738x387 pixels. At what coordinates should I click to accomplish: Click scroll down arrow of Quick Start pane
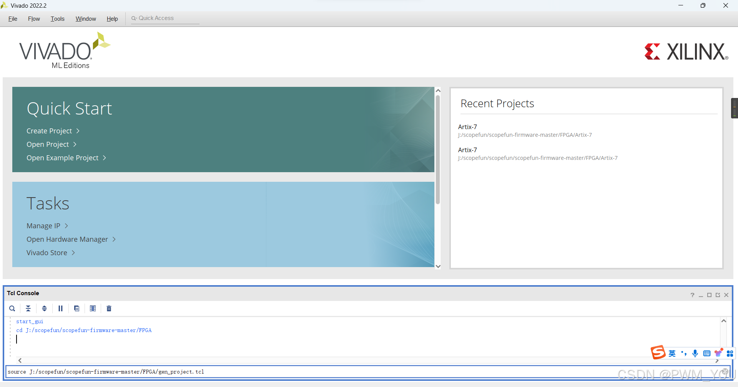point(438,266)
